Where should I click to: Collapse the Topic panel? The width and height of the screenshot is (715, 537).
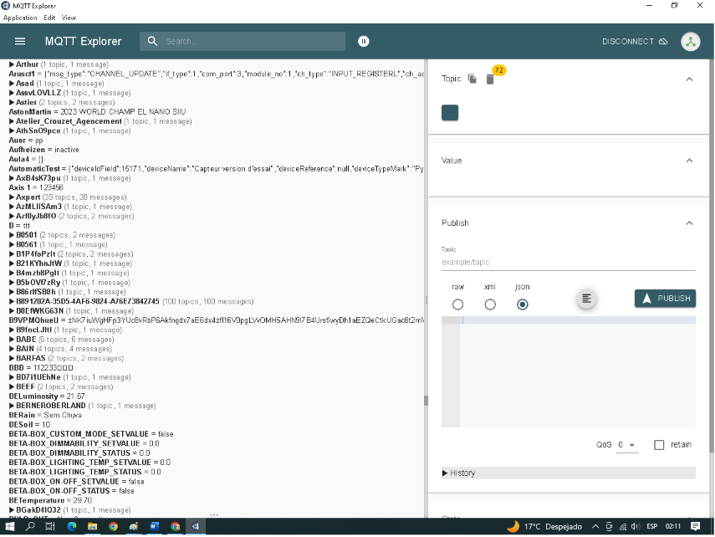click(x=689, y=79)
